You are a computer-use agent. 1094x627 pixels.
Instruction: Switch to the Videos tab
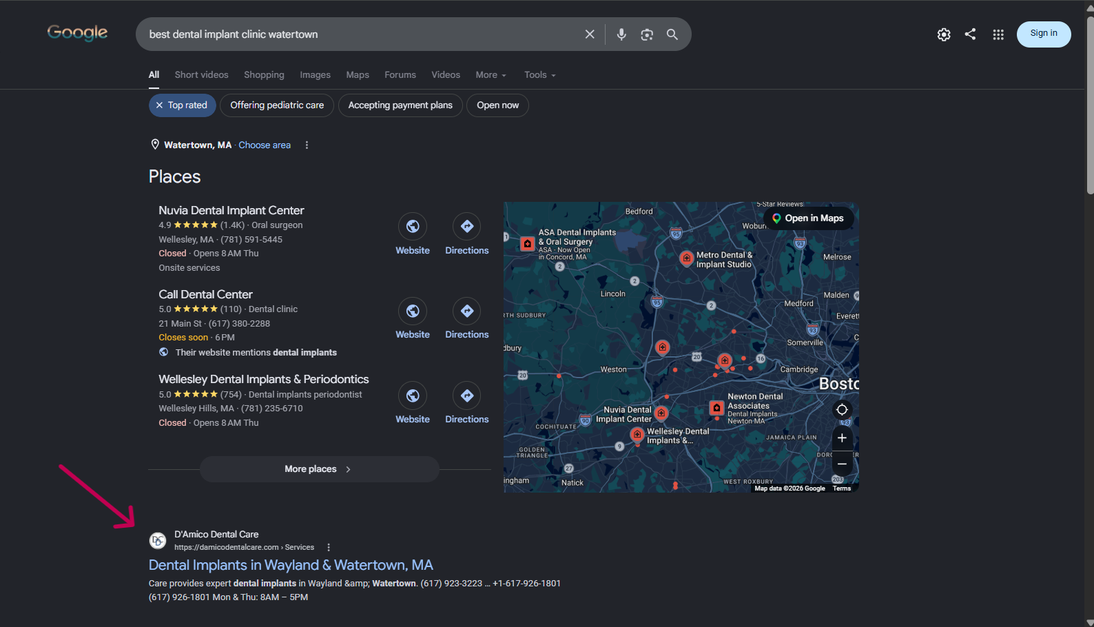click(446, 75)
